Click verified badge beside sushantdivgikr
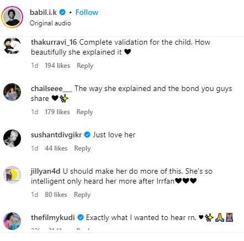The image size is (244, 241). click(87, 135)
